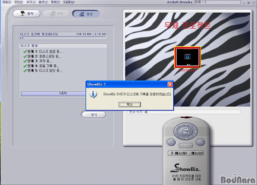Screen dimensions: 257x185
Task: Open the 옵션(O) menu
Action: (x=43, y=2)
